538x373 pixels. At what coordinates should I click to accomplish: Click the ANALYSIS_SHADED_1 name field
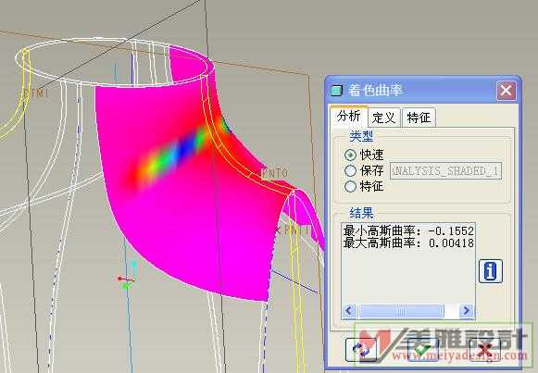445,170
